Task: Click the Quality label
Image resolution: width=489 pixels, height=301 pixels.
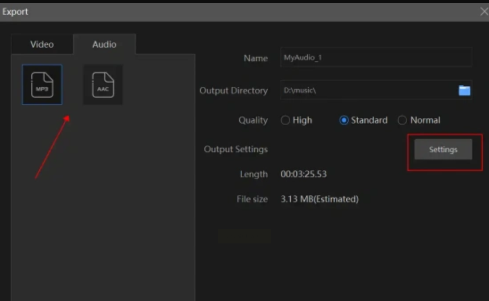Action: pos(253,120)
